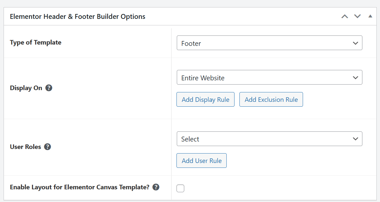Show help for Elementor Canvas Template option
Image resolution: width=380 pixels, height=202 pixels.
(156, 187)
